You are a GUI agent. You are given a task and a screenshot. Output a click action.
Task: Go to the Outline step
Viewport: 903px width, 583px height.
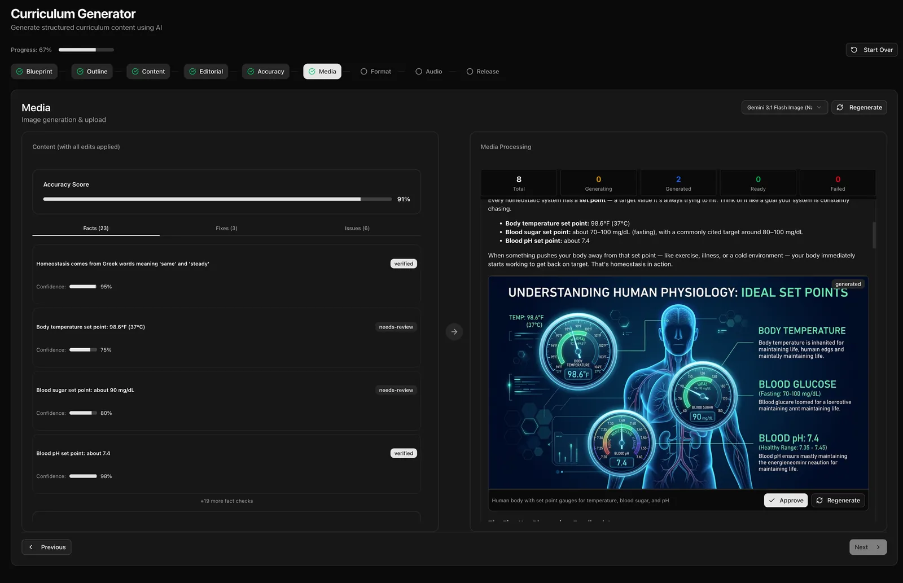(x=92, y=72)
